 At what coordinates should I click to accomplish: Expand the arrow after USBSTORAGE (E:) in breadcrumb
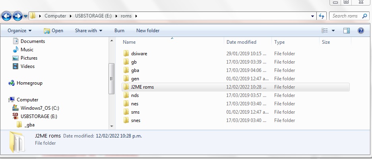click(116, 16)
